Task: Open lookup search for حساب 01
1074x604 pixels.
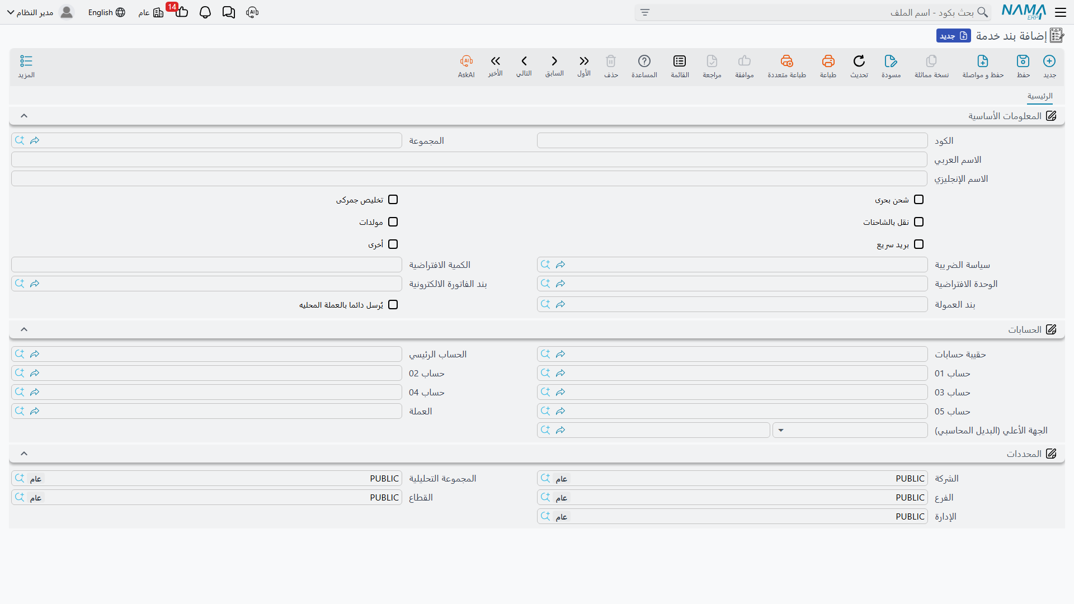Action: click(545, 373)
